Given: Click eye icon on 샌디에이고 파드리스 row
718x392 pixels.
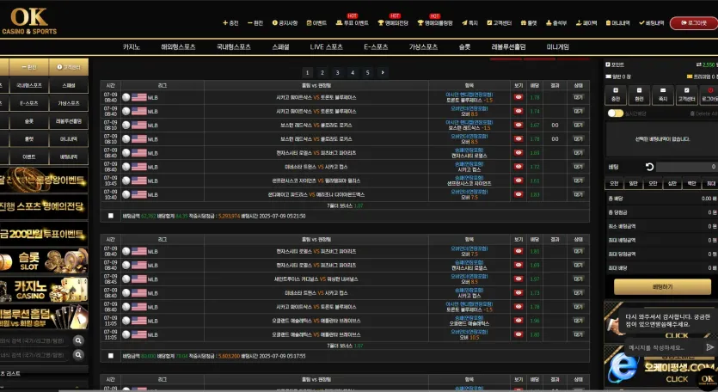Looking at the screenshot, I should (519, 194).
